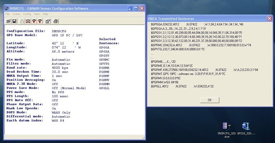Click the dead reckon value '30.0 sec'

click(x=60, y=72)
